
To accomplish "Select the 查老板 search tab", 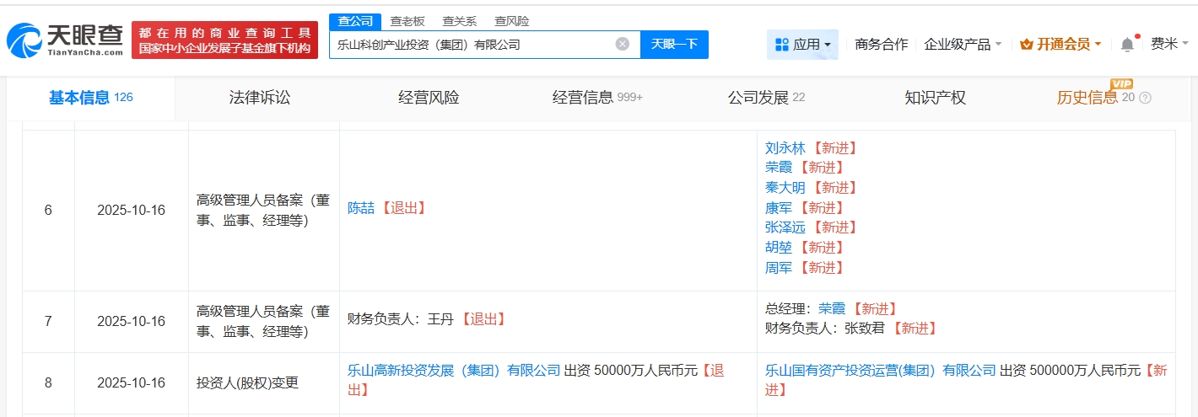I will tap(407, 21).
